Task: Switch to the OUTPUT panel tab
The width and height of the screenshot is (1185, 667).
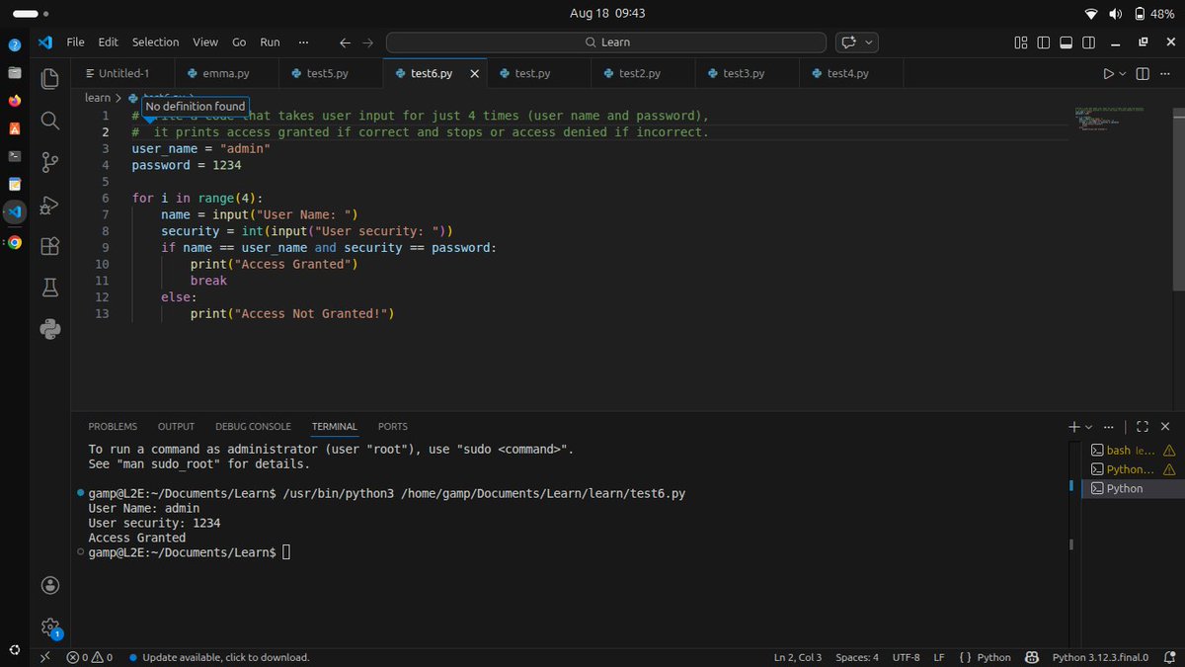Action: 176,427
